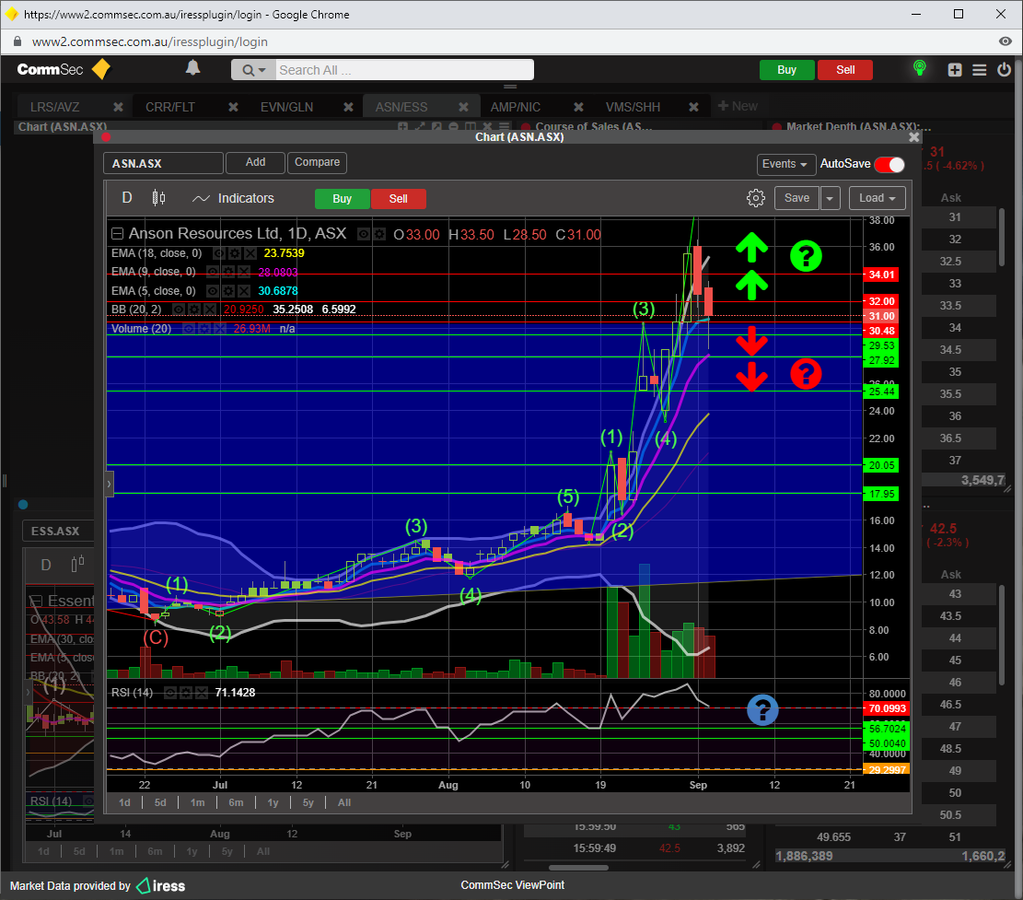The image size is (1023, 900).
Task: Expand the left side drawing panel arrow
Action: coord(110,484)
